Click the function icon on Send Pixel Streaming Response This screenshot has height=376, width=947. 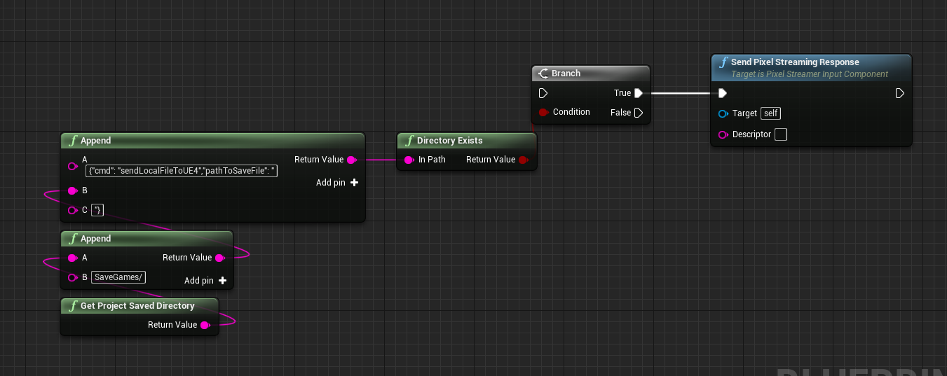pos(723,62)
